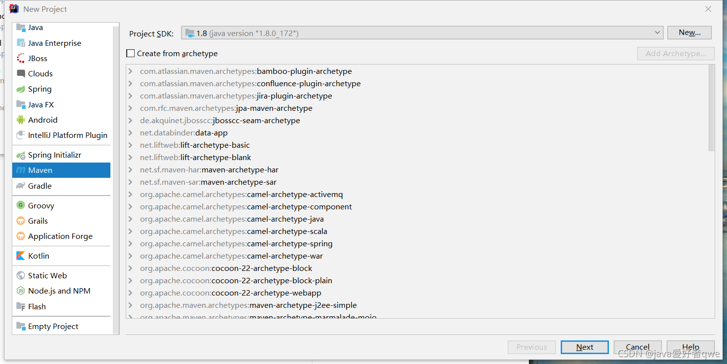This screenshot has width=727, height=364.
Task: Pick Kotlin project type label
Action: (39, 256)
